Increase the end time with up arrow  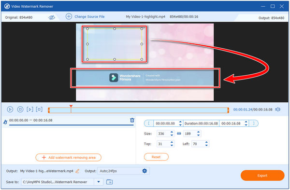click(246, 122)
